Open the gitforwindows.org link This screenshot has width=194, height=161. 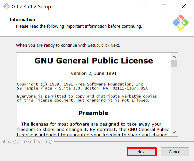pos(27,141)
